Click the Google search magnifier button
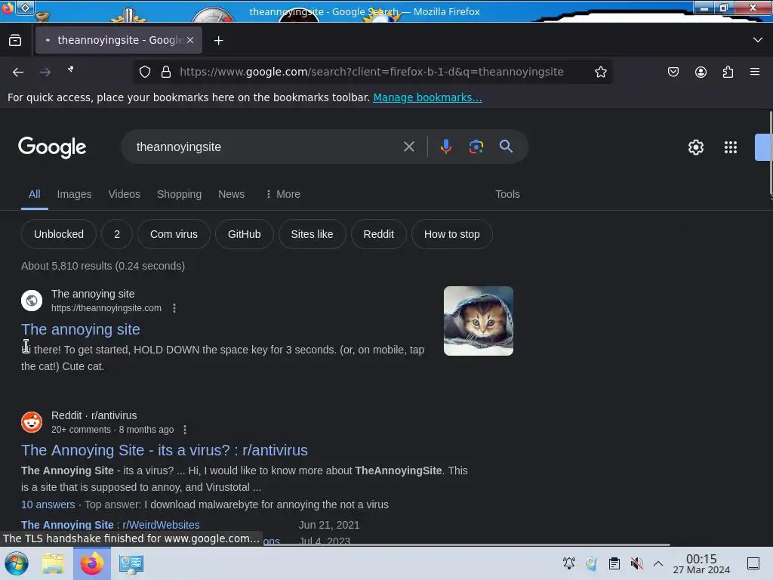 click(x=506, y=147)
